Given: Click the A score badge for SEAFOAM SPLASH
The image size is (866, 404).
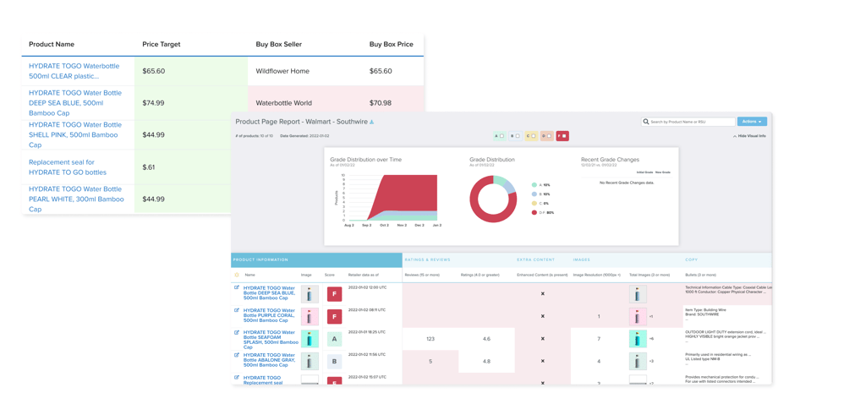Looking at the screenshot, I should (x=335, y=339).
